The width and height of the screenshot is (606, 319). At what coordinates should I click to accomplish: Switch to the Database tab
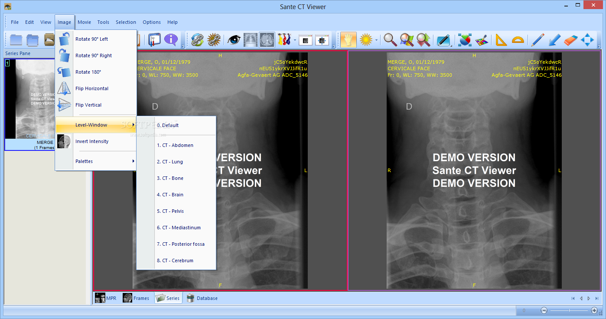point(202,298)
